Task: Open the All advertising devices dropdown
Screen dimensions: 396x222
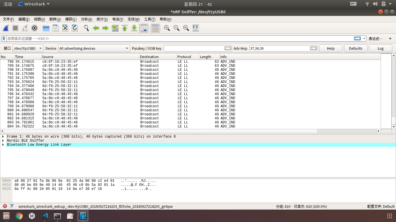Action: coord(94,48)
